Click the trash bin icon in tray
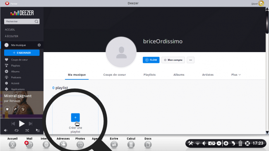The image size is (269, 151). [240, 143]
